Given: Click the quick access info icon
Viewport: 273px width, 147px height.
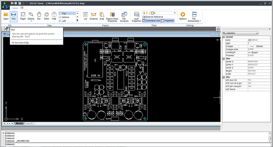Looking at the screenshot, I should click(x=23, y=3).
